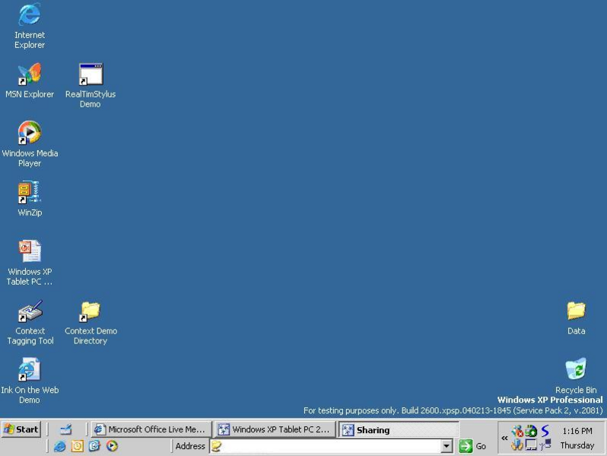Open the Start menu
This screenshot has height=456, width=607.
click(x=21, y=429)
